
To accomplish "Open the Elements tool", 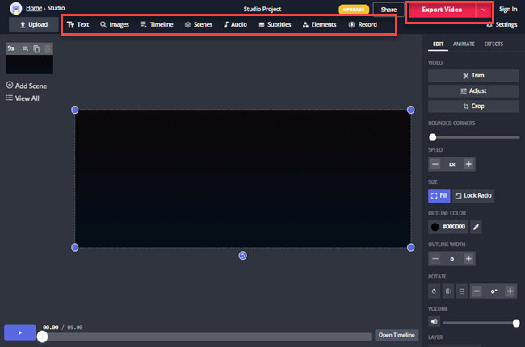I will (x=319, y=24).
